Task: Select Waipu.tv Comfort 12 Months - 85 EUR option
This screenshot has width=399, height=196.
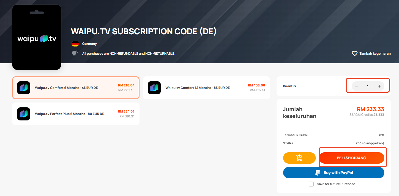Action: pos(206,88)
